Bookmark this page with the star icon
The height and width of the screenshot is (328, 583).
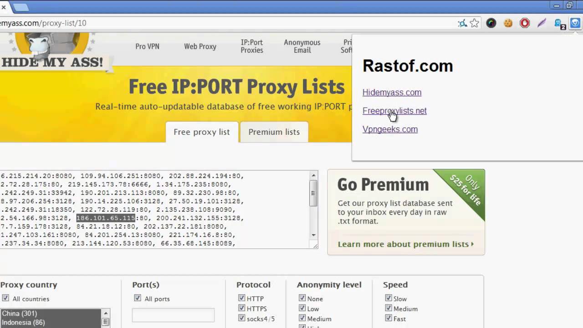pos(475,23)
